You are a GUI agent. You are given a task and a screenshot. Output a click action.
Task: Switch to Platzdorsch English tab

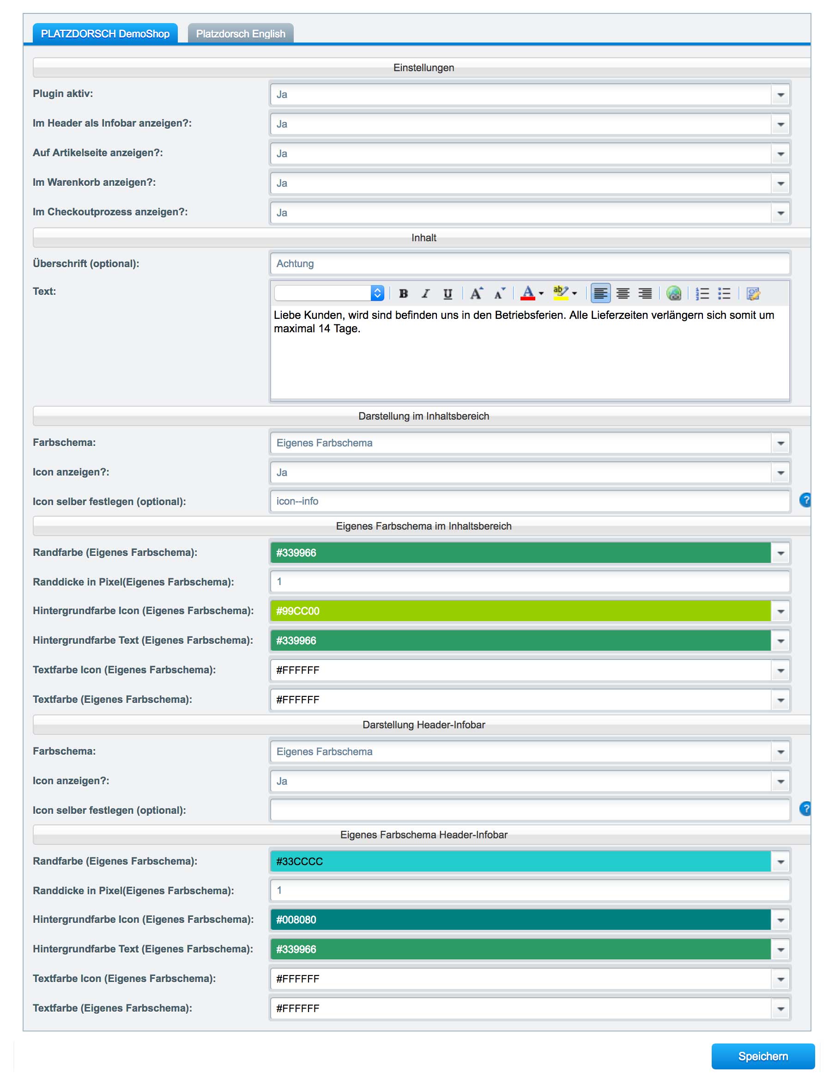pyautogui.click(x=241, y=33)
